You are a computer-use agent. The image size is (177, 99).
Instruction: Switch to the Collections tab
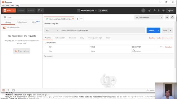tap(22, 22)
